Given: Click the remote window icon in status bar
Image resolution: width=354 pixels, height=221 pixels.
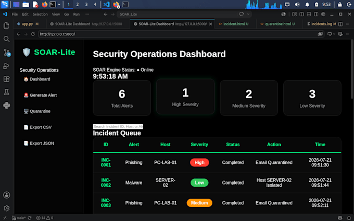Looking at the screenshot, I should coord(5,218).
